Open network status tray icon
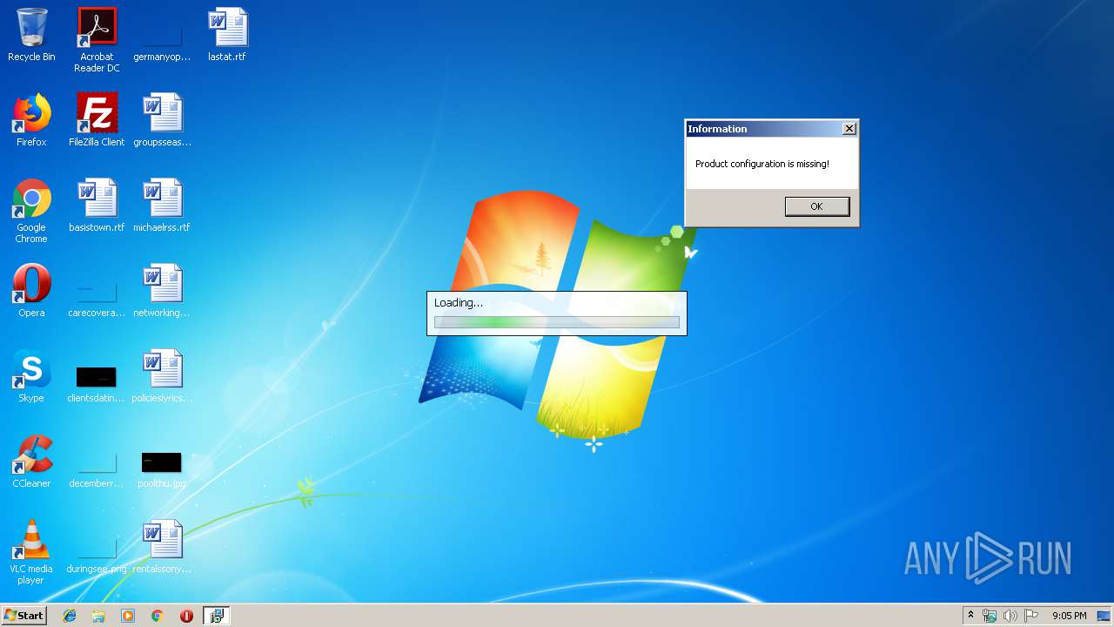The image size is (1114, 627). point(990,616)
